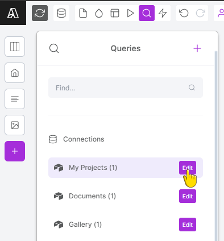
Task: Click the layout template icon
Action: click(x=115, y=13)
